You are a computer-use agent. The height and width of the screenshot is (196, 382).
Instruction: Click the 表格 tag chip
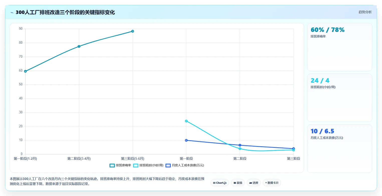pos(238,183)
